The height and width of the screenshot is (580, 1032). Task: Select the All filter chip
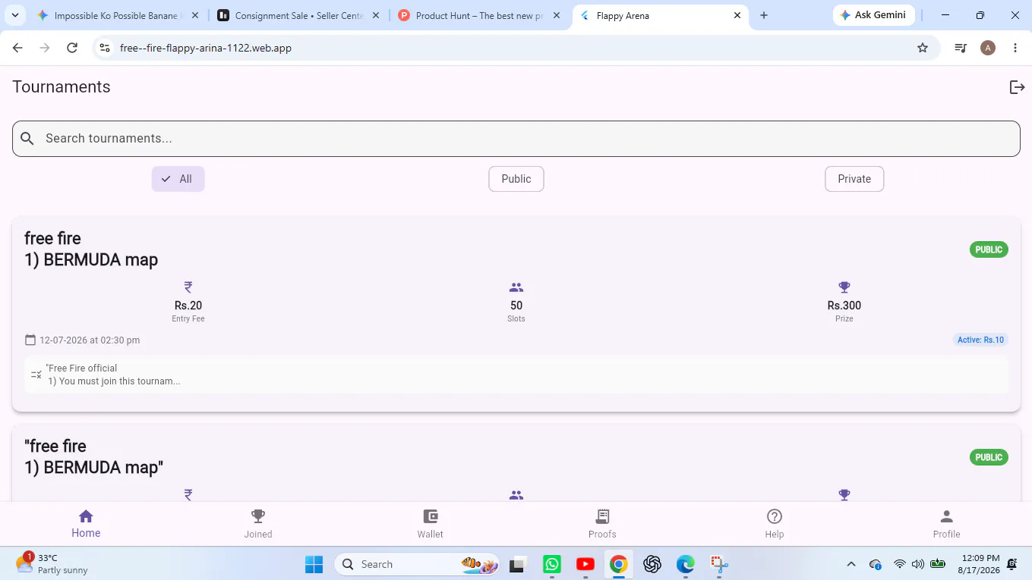click(178, 179)
